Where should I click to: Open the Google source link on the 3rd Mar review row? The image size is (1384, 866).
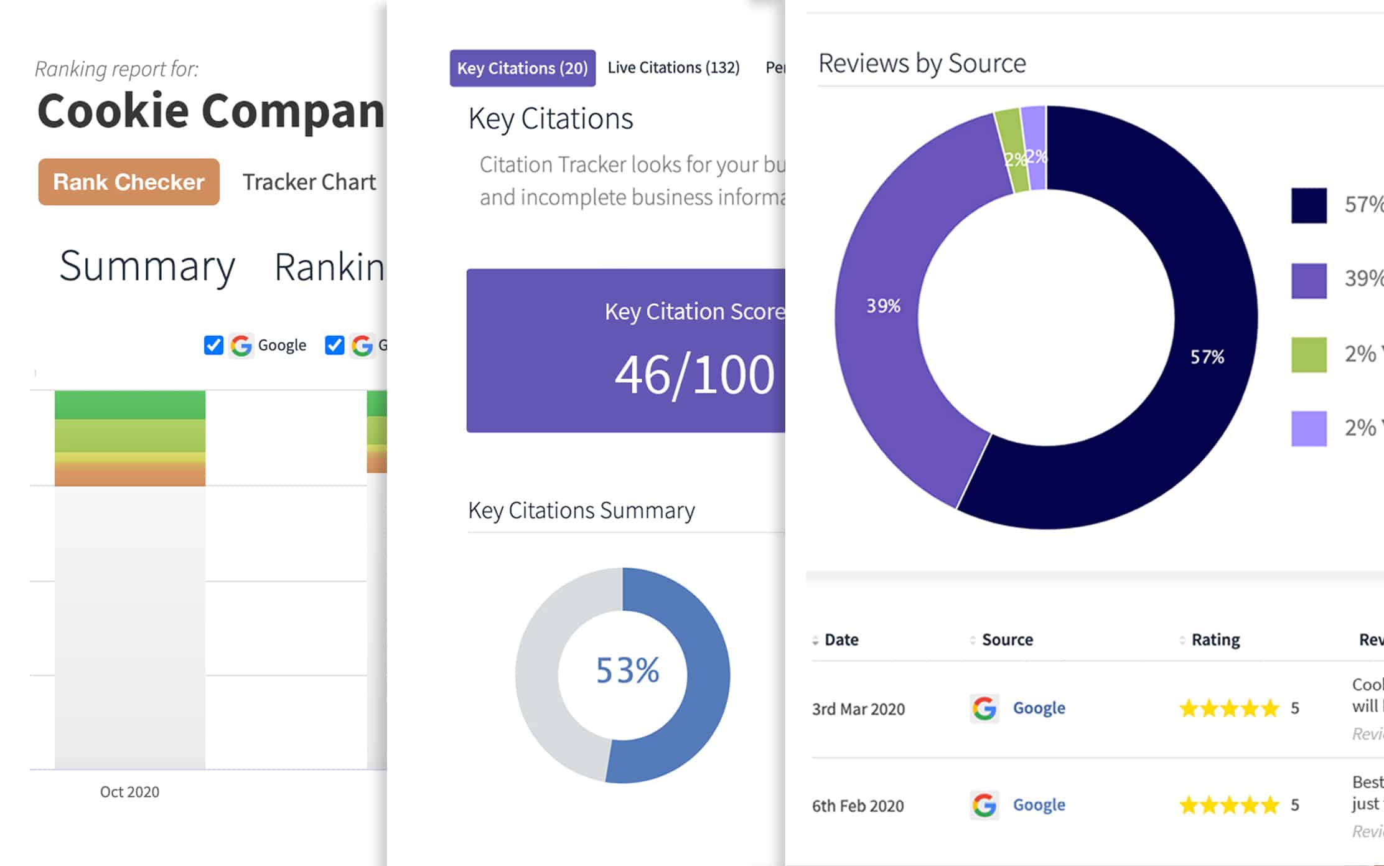pos(1038,708)
